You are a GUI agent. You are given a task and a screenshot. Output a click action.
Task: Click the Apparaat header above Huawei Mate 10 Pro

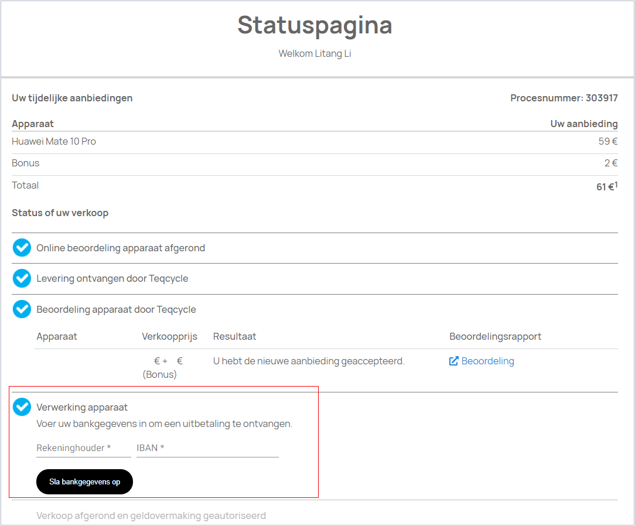pyautogui.click(x=32, y=124)
